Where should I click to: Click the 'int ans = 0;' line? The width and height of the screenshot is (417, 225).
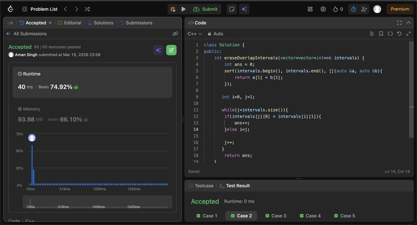(239, 64)
